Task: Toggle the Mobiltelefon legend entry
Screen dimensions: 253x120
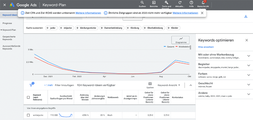Action: point(182,47)
